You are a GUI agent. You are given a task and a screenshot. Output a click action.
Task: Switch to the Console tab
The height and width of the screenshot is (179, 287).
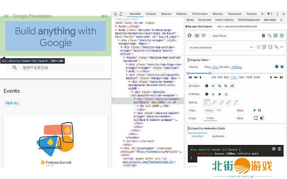151,14
